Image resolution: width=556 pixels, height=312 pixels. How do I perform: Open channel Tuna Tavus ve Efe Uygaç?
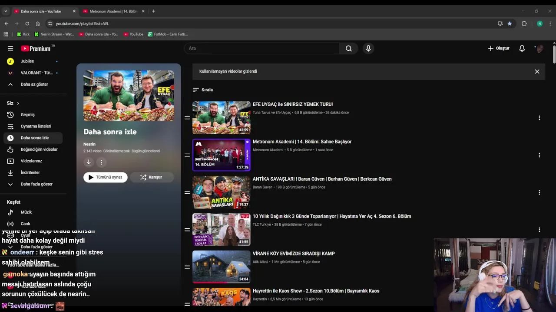[272, 113]
